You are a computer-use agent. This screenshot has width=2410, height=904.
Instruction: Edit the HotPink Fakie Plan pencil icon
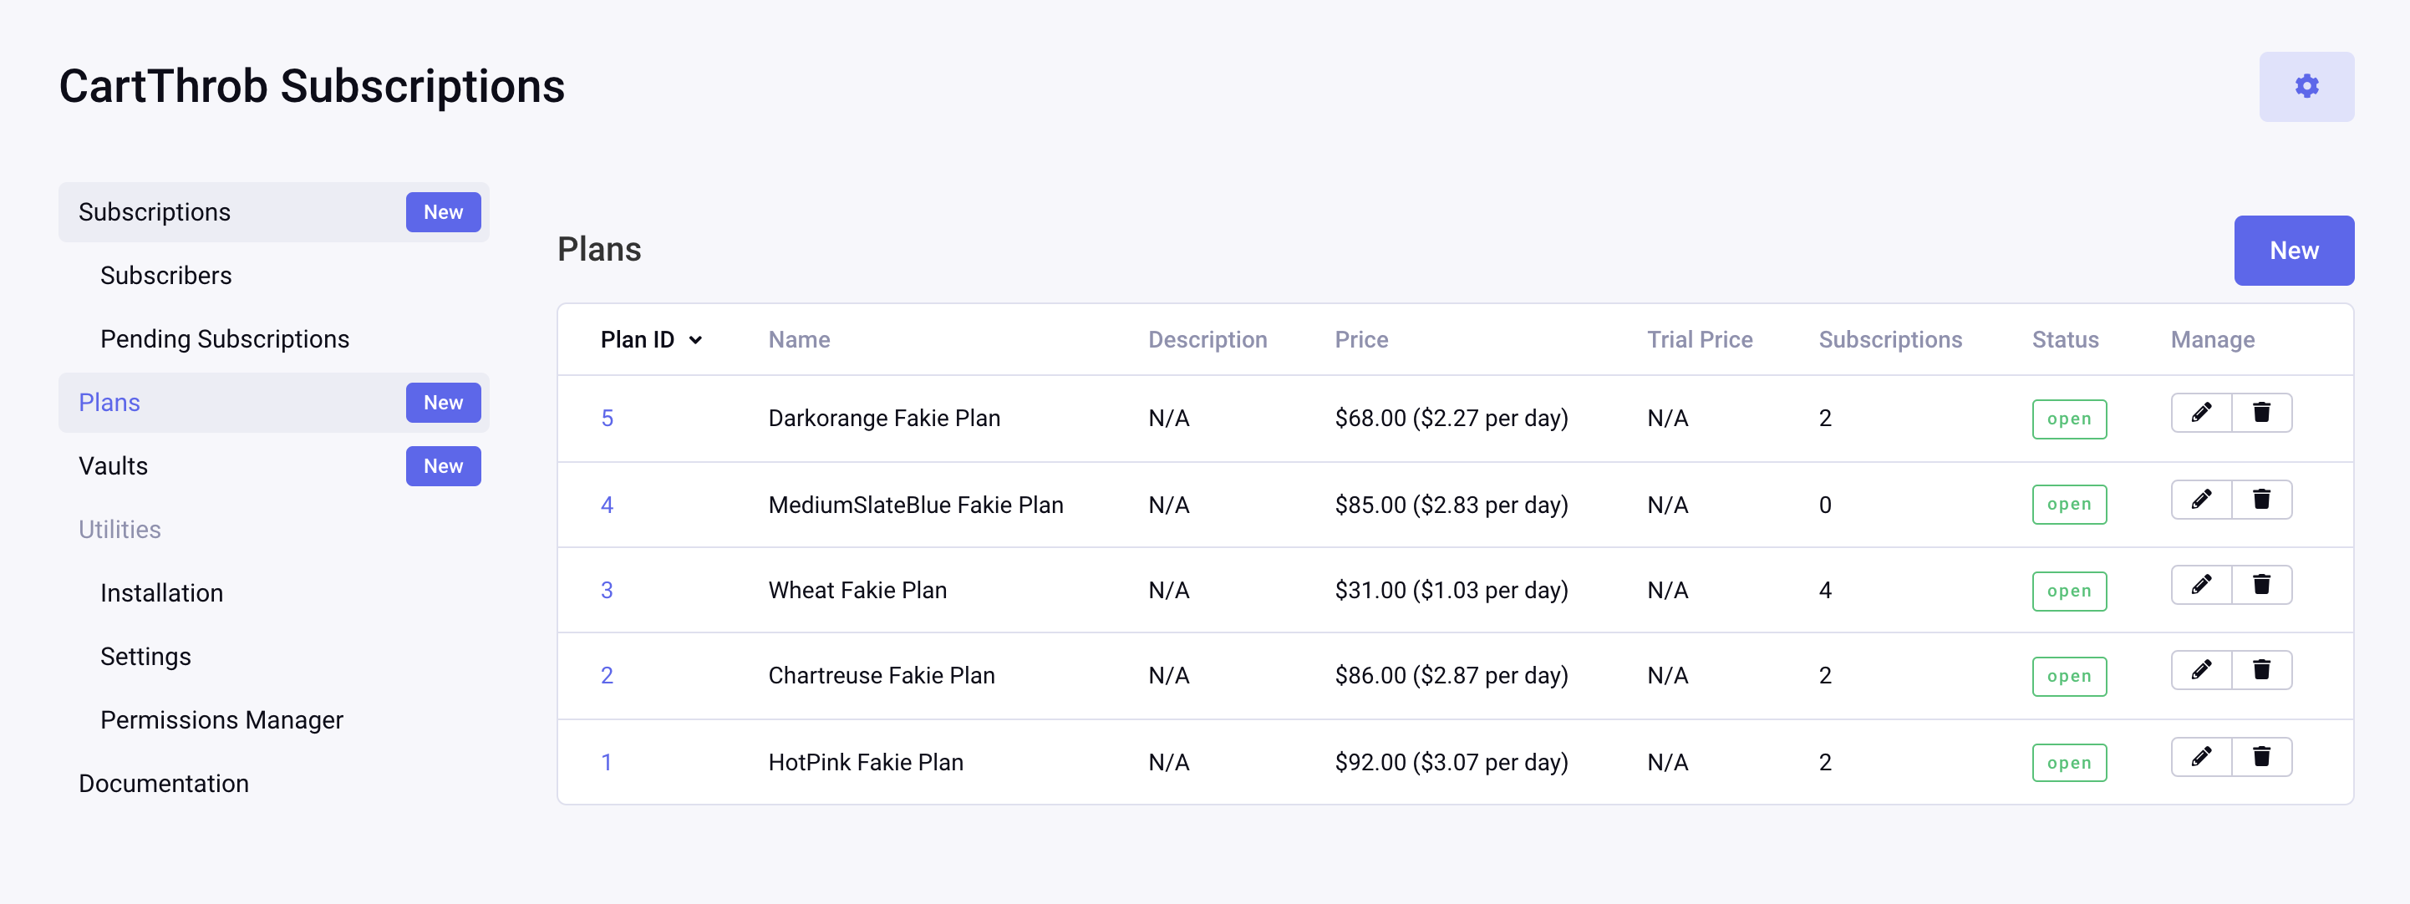(x=2200, y=757)
